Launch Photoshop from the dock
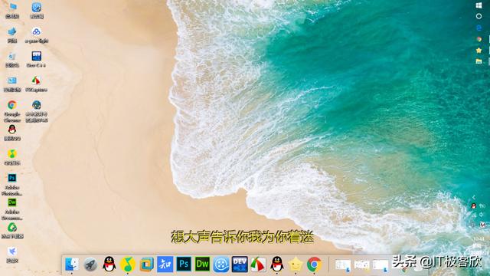This screenshot has width=490, height=276. point(184,264)
